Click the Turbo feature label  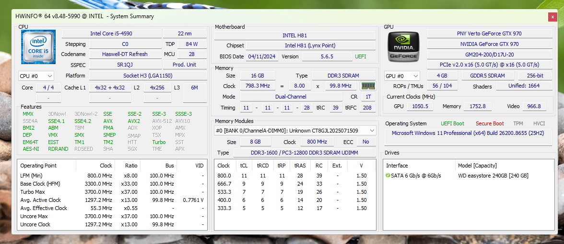pyautogui.click(x=159, y=142)
